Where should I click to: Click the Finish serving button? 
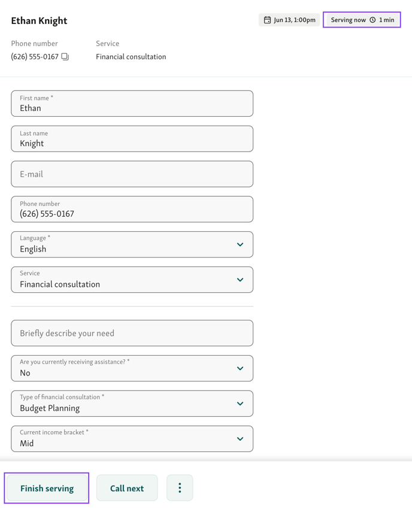[47, 488]
